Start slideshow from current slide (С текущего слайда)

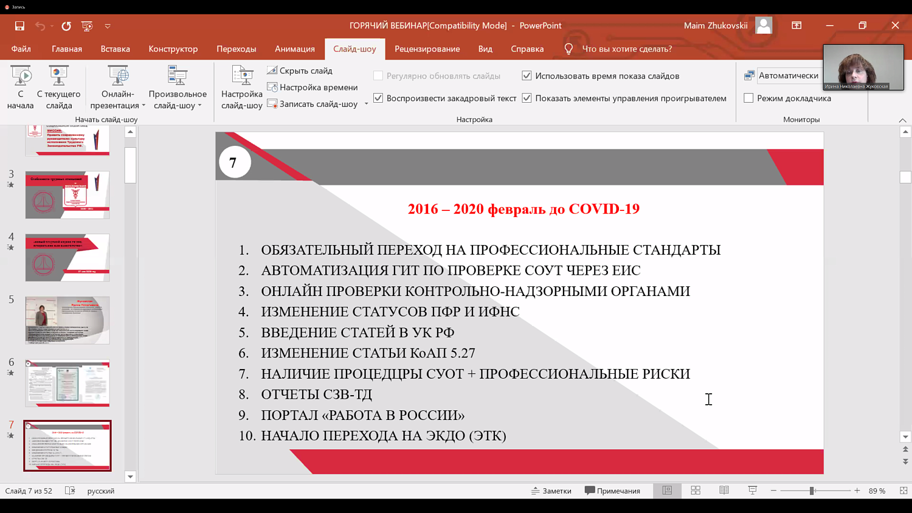[x=58, y=88]
